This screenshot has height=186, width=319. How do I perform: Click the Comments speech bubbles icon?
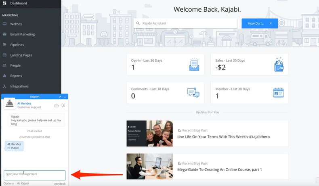click(x=193, y=92)
